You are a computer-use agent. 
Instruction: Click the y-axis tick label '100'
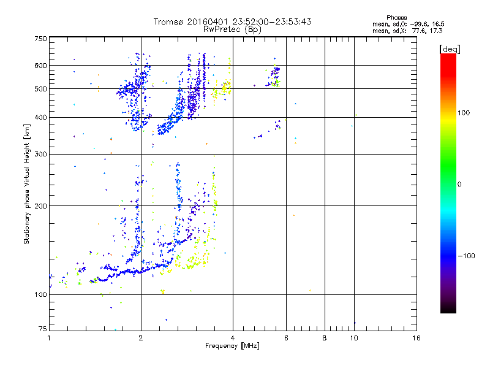pyautogui.click(x=40, y=295)
